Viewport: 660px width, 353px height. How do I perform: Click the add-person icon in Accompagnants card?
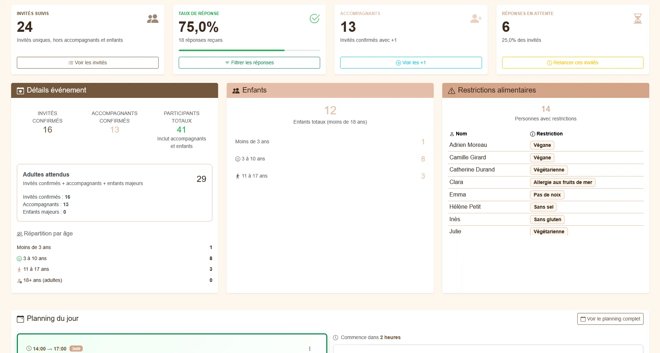click(476, 19)
